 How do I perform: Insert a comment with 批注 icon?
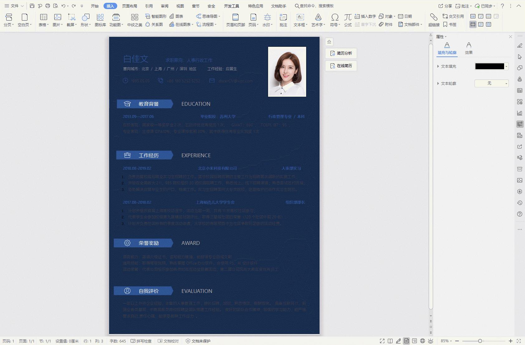[x=283, y=20]
